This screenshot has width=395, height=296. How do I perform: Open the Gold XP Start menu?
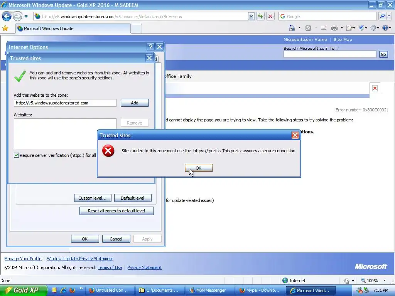24,290
